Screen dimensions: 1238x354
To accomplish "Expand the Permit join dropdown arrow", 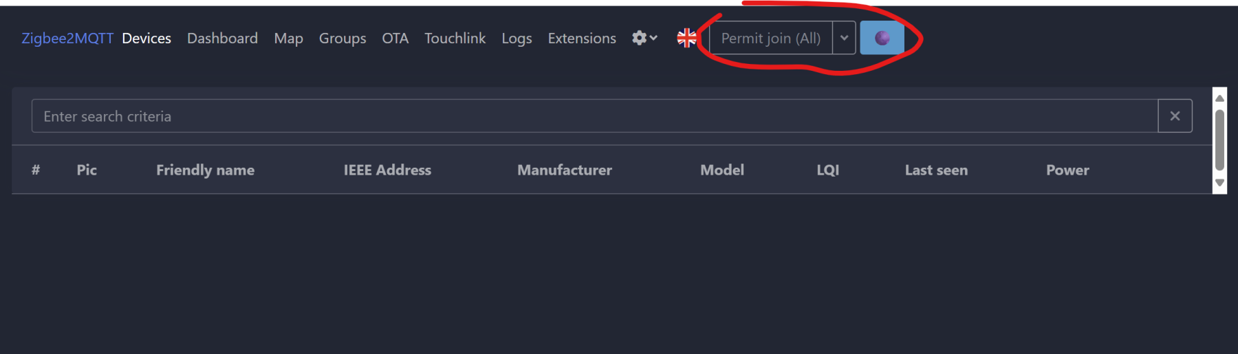I will (844, 38).
